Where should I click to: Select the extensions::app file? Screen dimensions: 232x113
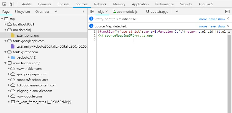[28, 35]
